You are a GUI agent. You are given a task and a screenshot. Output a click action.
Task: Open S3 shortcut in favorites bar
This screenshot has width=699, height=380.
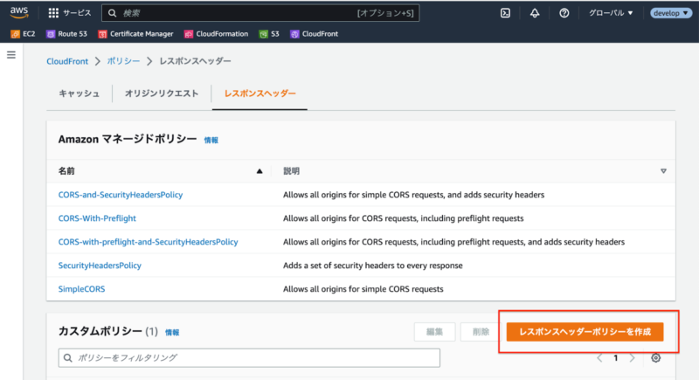pyautogui.click(x=269, y=34)
